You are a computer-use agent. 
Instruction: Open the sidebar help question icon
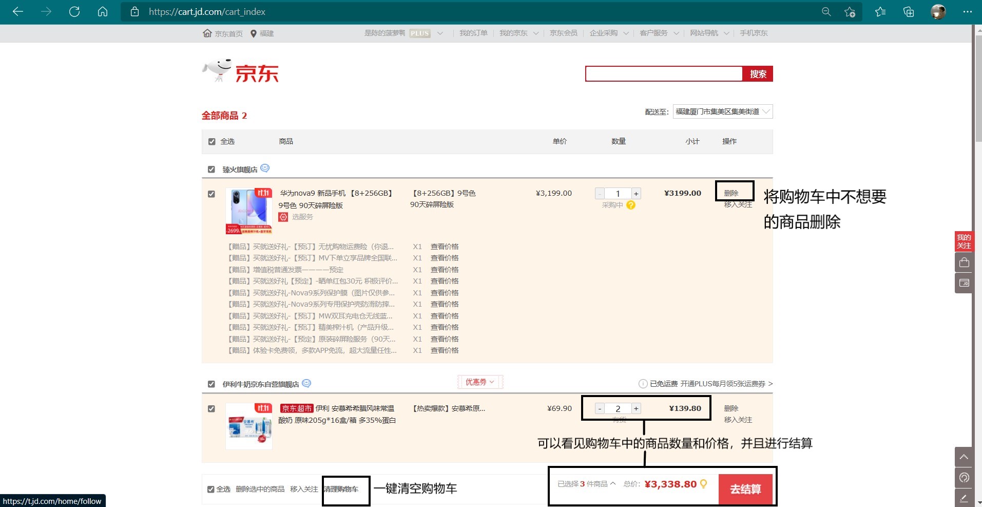click(x=964, y=478)
